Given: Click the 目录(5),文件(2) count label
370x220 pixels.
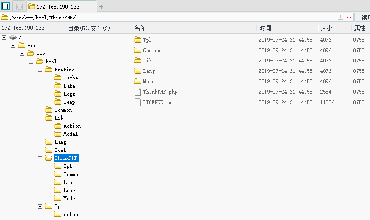Looking at the screenshot, I should click(x=89, y=28).
